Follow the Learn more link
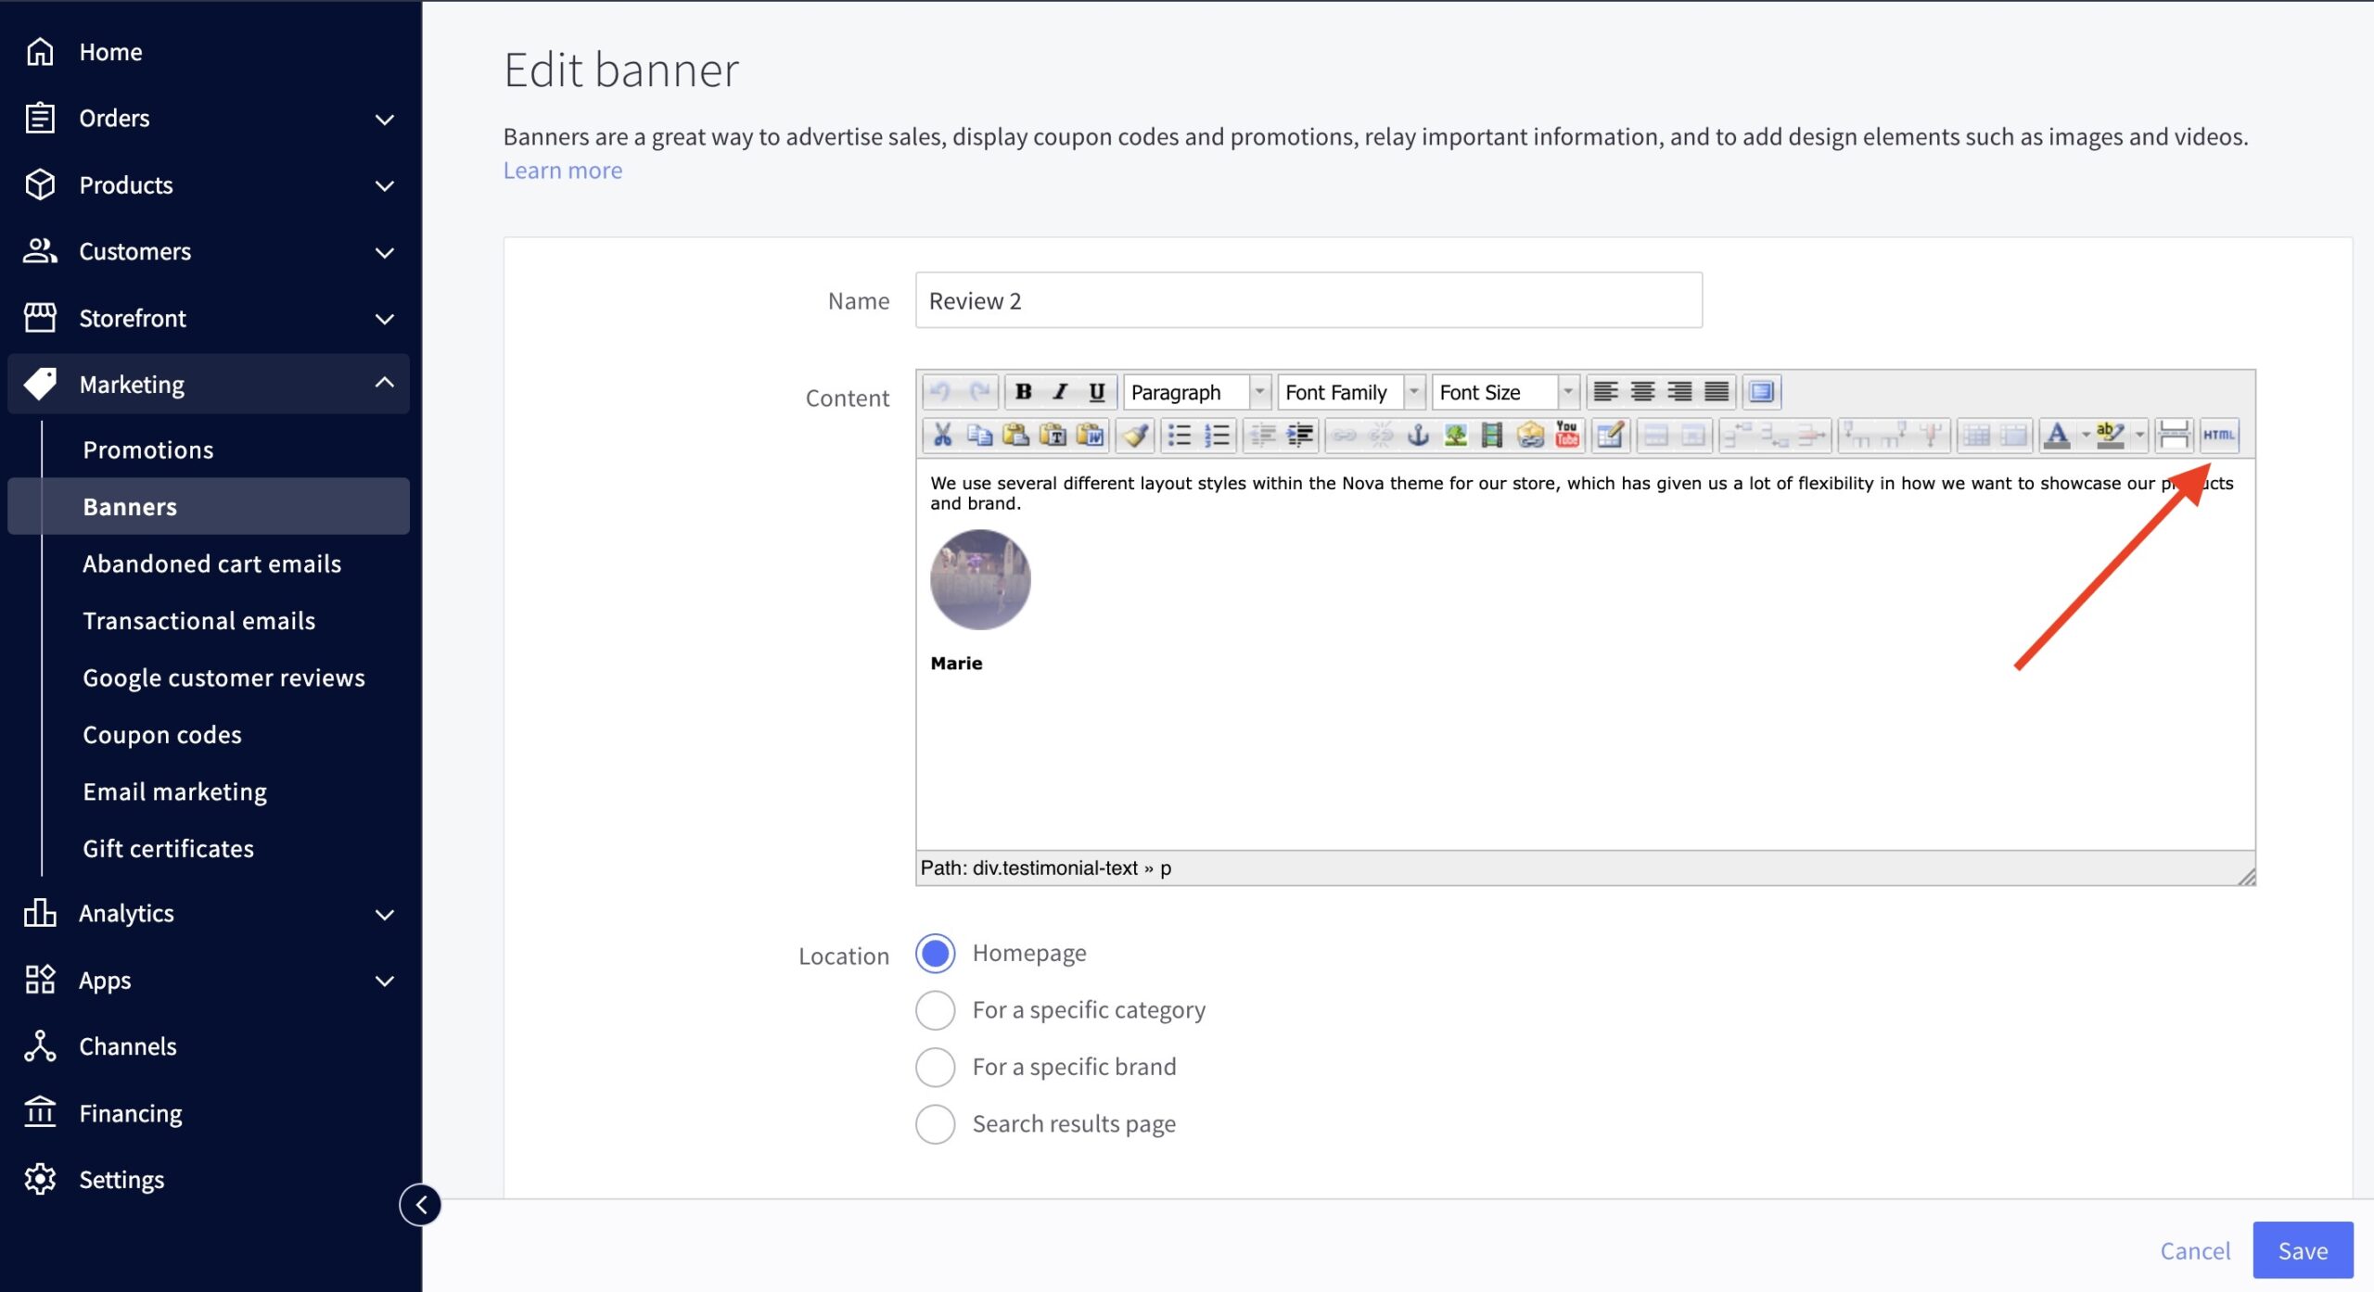Viewport: 2374px width, 1292px height. click(562, 171)
